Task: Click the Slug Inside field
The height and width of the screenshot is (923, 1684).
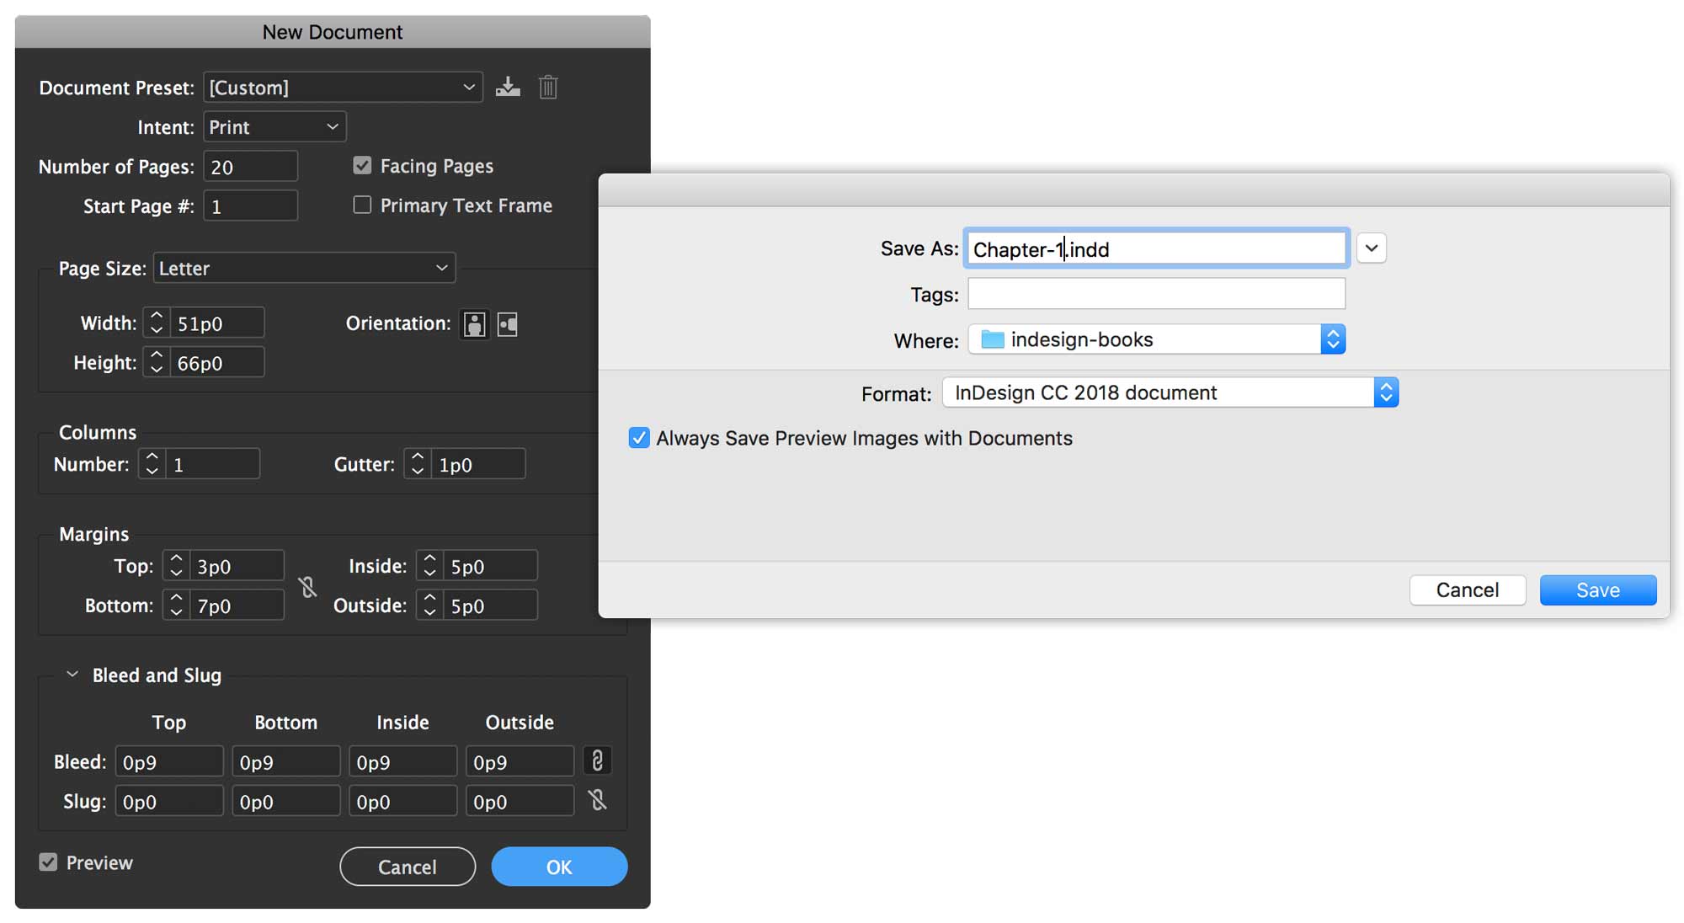Action: click(403, 801)
